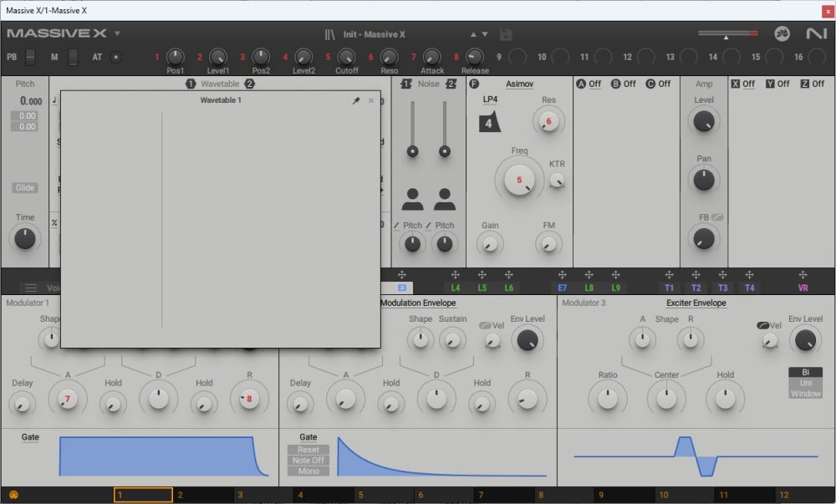The height and width of the screenshot is (504, 836).
Task: Toggle the AT aftertouch button
Action: pyautogui.click(x=115, y=57)
